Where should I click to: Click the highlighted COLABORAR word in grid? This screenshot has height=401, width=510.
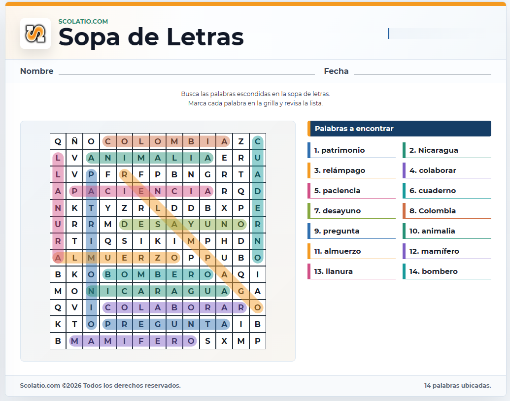tap(174, 308)
